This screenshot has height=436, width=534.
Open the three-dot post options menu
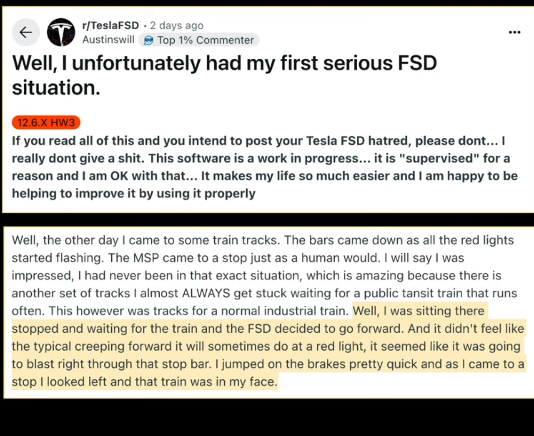point(514,32)
